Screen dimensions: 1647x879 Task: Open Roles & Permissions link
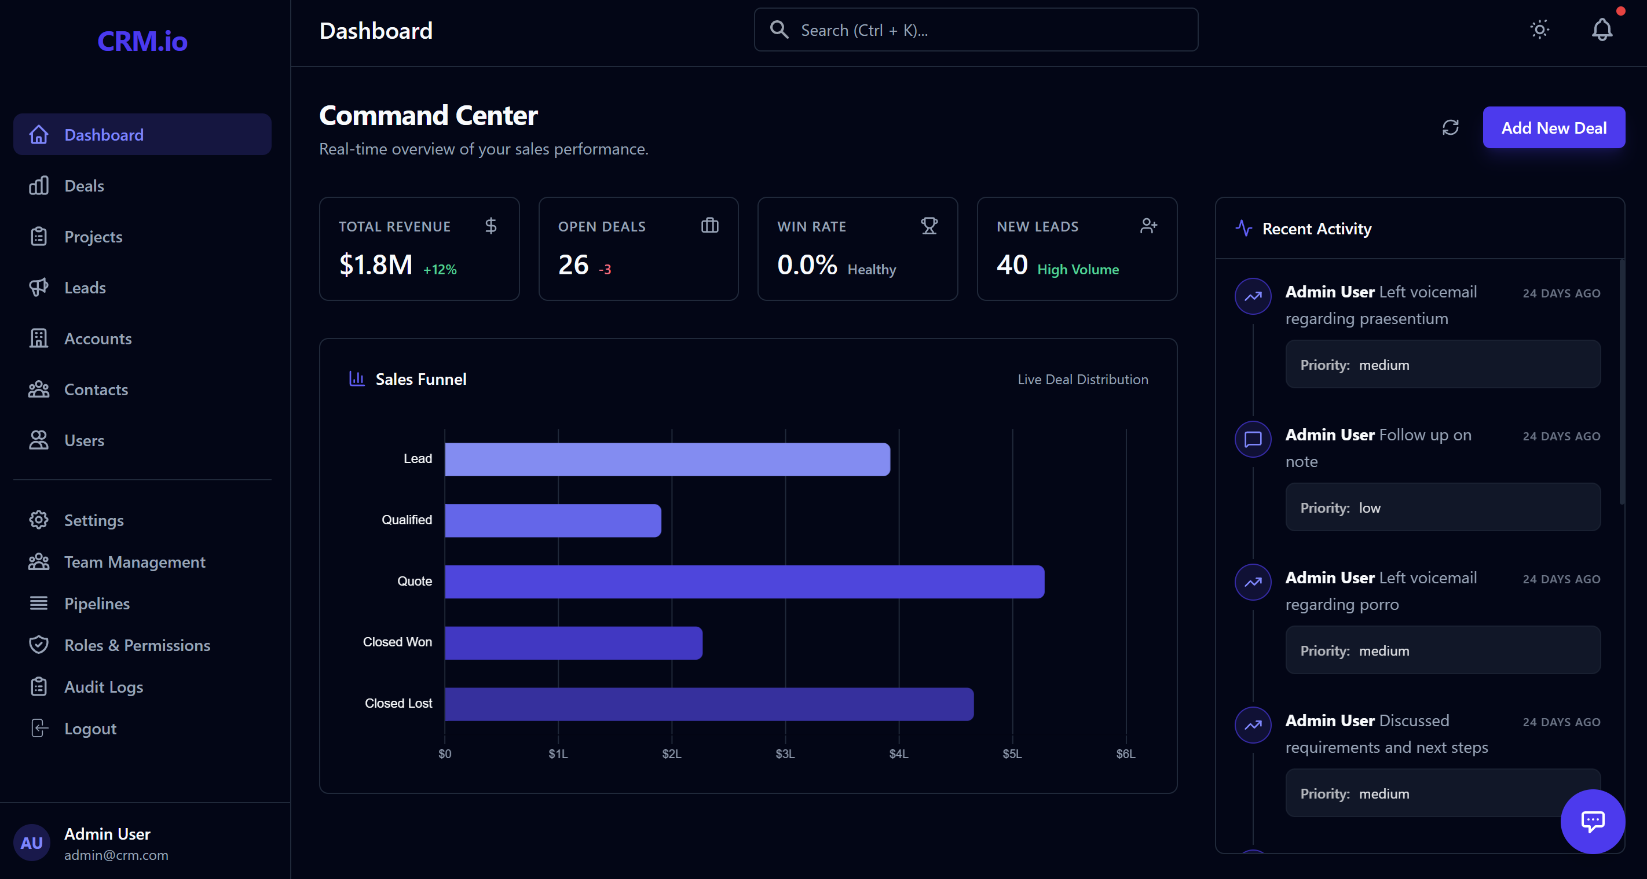142,645
